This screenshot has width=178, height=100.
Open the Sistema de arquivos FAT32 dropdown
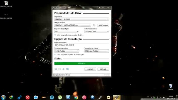[x=66, y=51]
